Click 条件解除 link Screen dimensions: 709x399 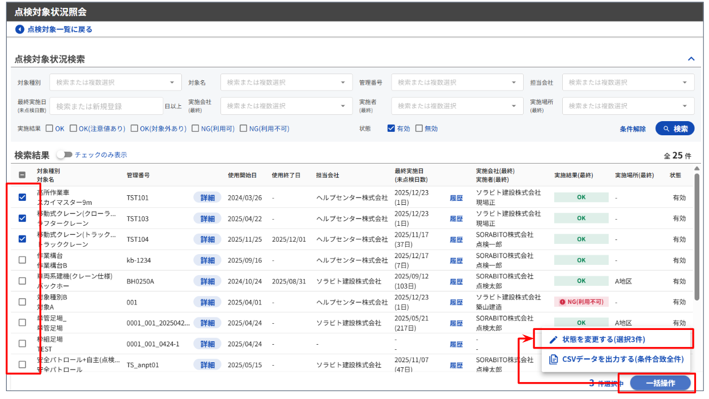pos(632,129)
